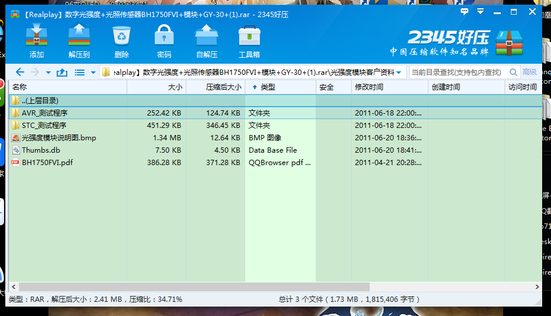Maximize the 2345好压 window
The height and width of the screenshot is (316, 551).
click(x=514, y=12)
